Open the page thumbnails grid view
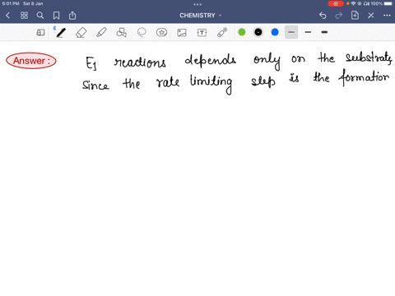The image size is (395, 296). (24, 16)
